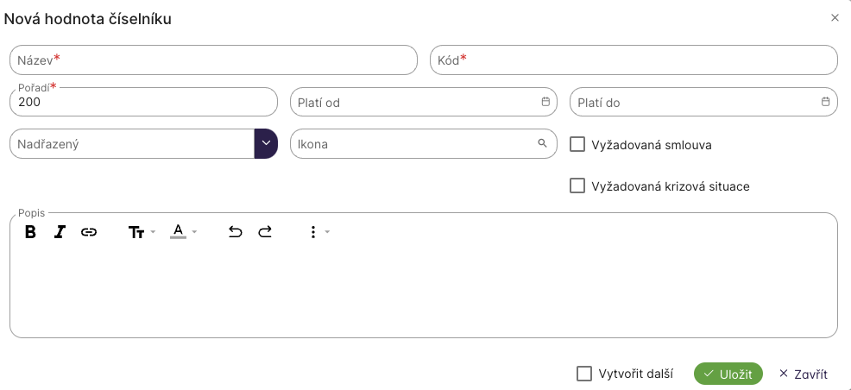Viewport: 851px width, 390px height.
Task: Check Vyžadovaná krizová situace
Action: click(578, 186)
